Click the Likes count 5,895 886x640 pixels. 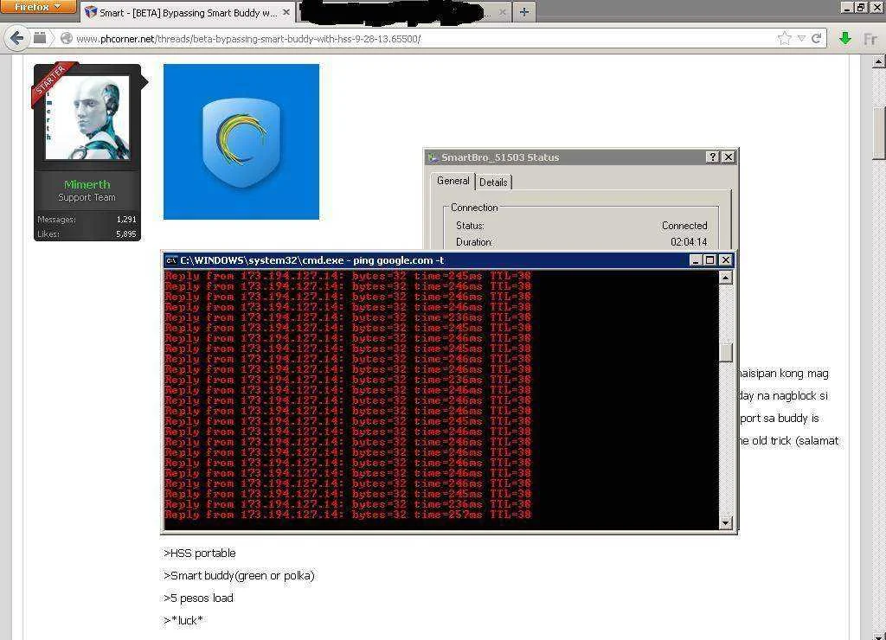[x=126, y=234]
